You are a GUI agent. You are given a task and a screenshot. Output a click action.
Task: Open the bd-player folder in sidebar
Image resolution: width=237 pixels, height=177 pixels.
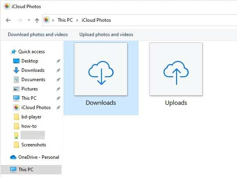31,117
